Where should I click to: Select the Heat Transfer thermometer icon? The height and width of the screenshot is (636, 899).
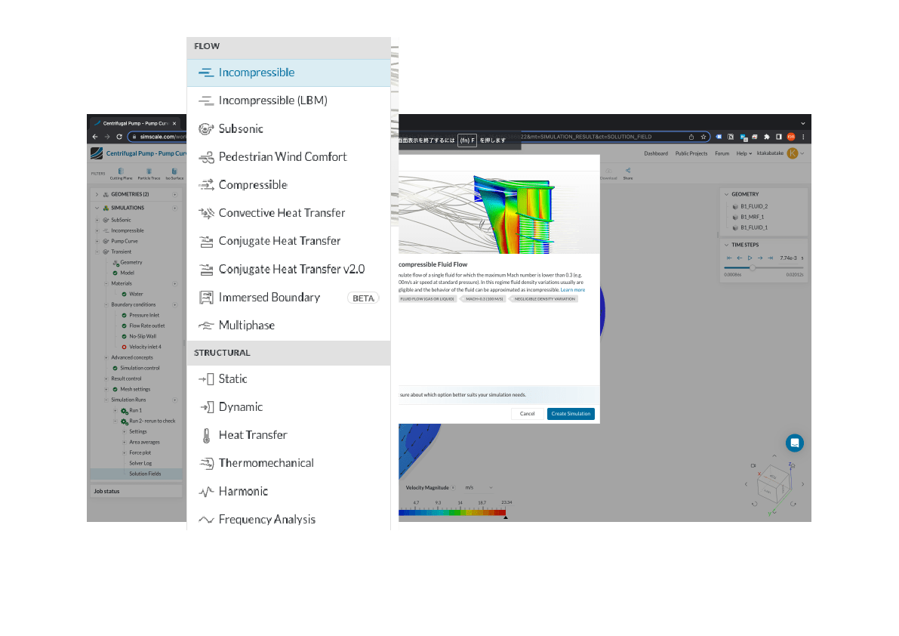(206, 435)
